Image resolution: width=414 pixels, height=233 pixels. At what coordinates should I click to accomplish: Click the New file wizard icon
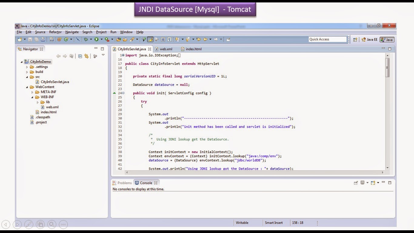(20, 39)
